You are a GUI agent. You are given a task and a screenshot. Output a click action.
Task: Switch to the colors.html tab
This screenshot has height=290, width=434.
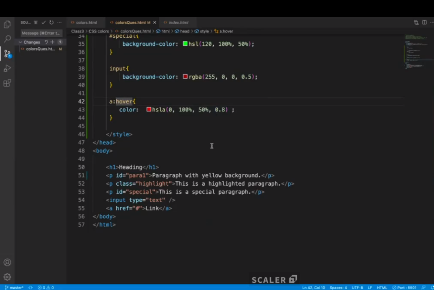[x=86, y=22]
